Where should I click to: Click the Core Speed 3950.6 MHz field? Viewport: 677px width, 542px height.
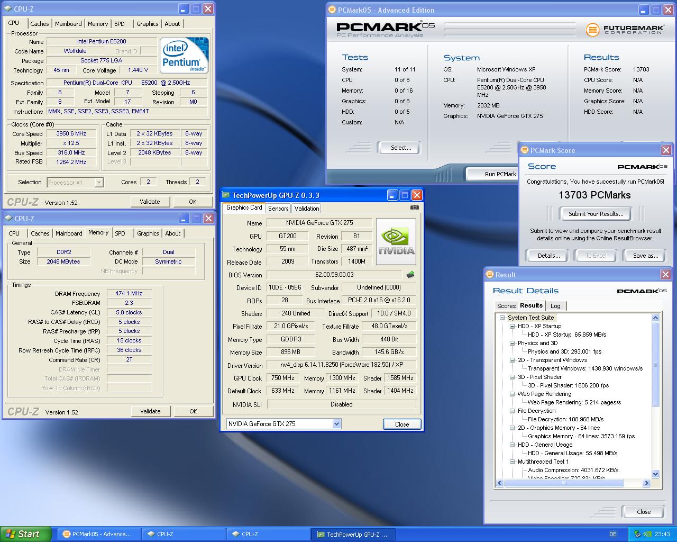(71, 134)
